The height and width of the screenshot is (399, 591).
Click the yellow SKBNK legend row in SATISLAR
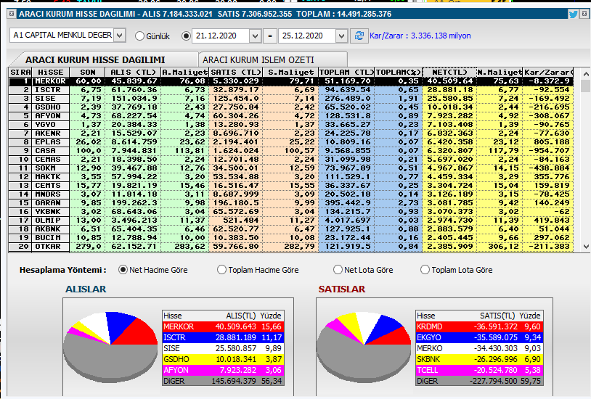point(479,359)
